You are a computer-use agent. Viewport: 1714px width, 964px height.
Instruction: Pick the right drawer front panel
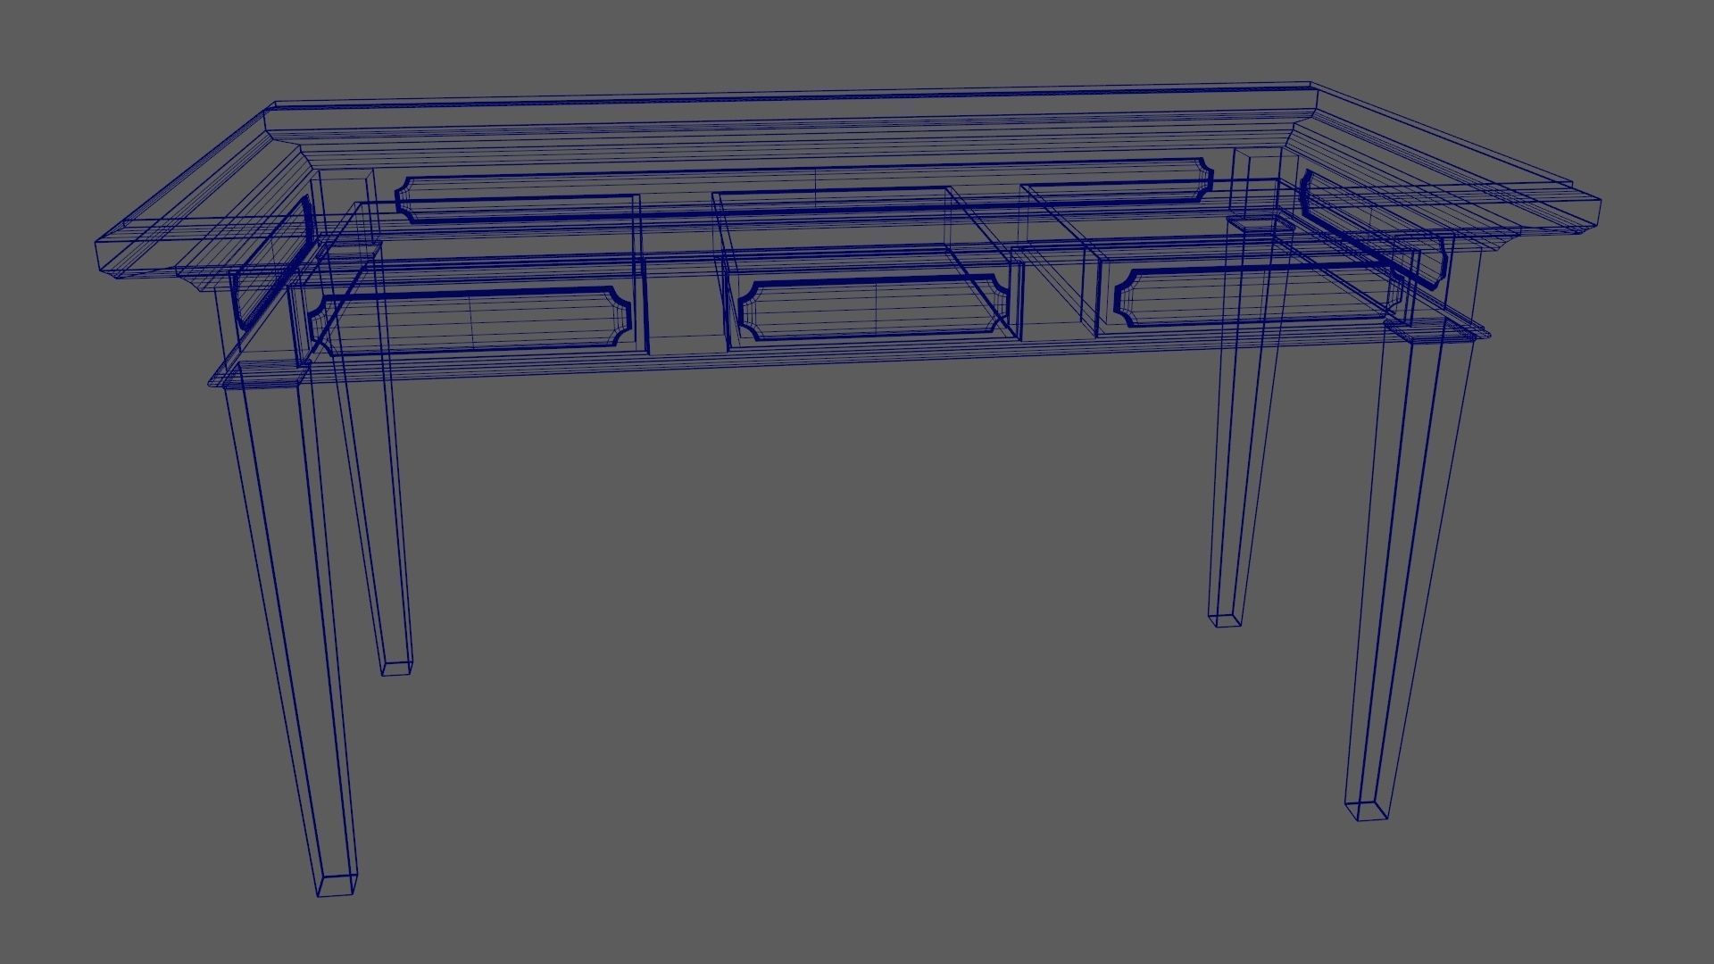pos(1261,295)
